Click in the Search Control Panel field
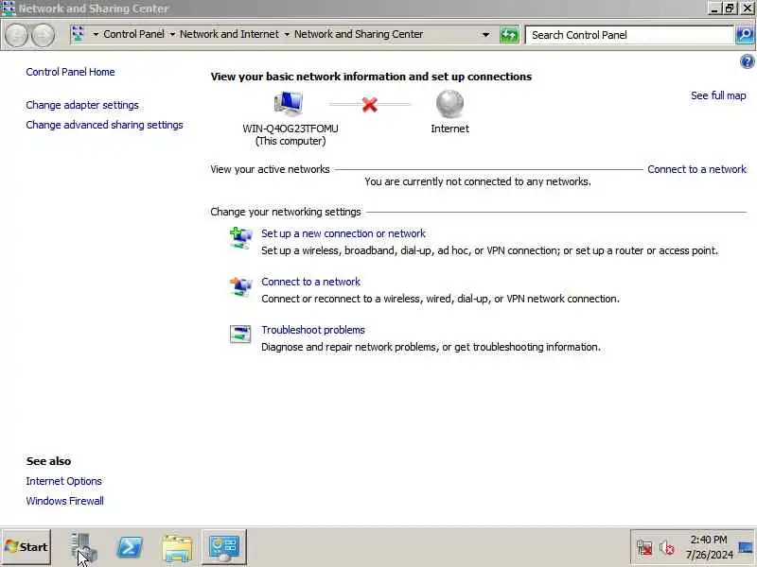The height and width of the screenshot is (567, 757). pos(629,35)
